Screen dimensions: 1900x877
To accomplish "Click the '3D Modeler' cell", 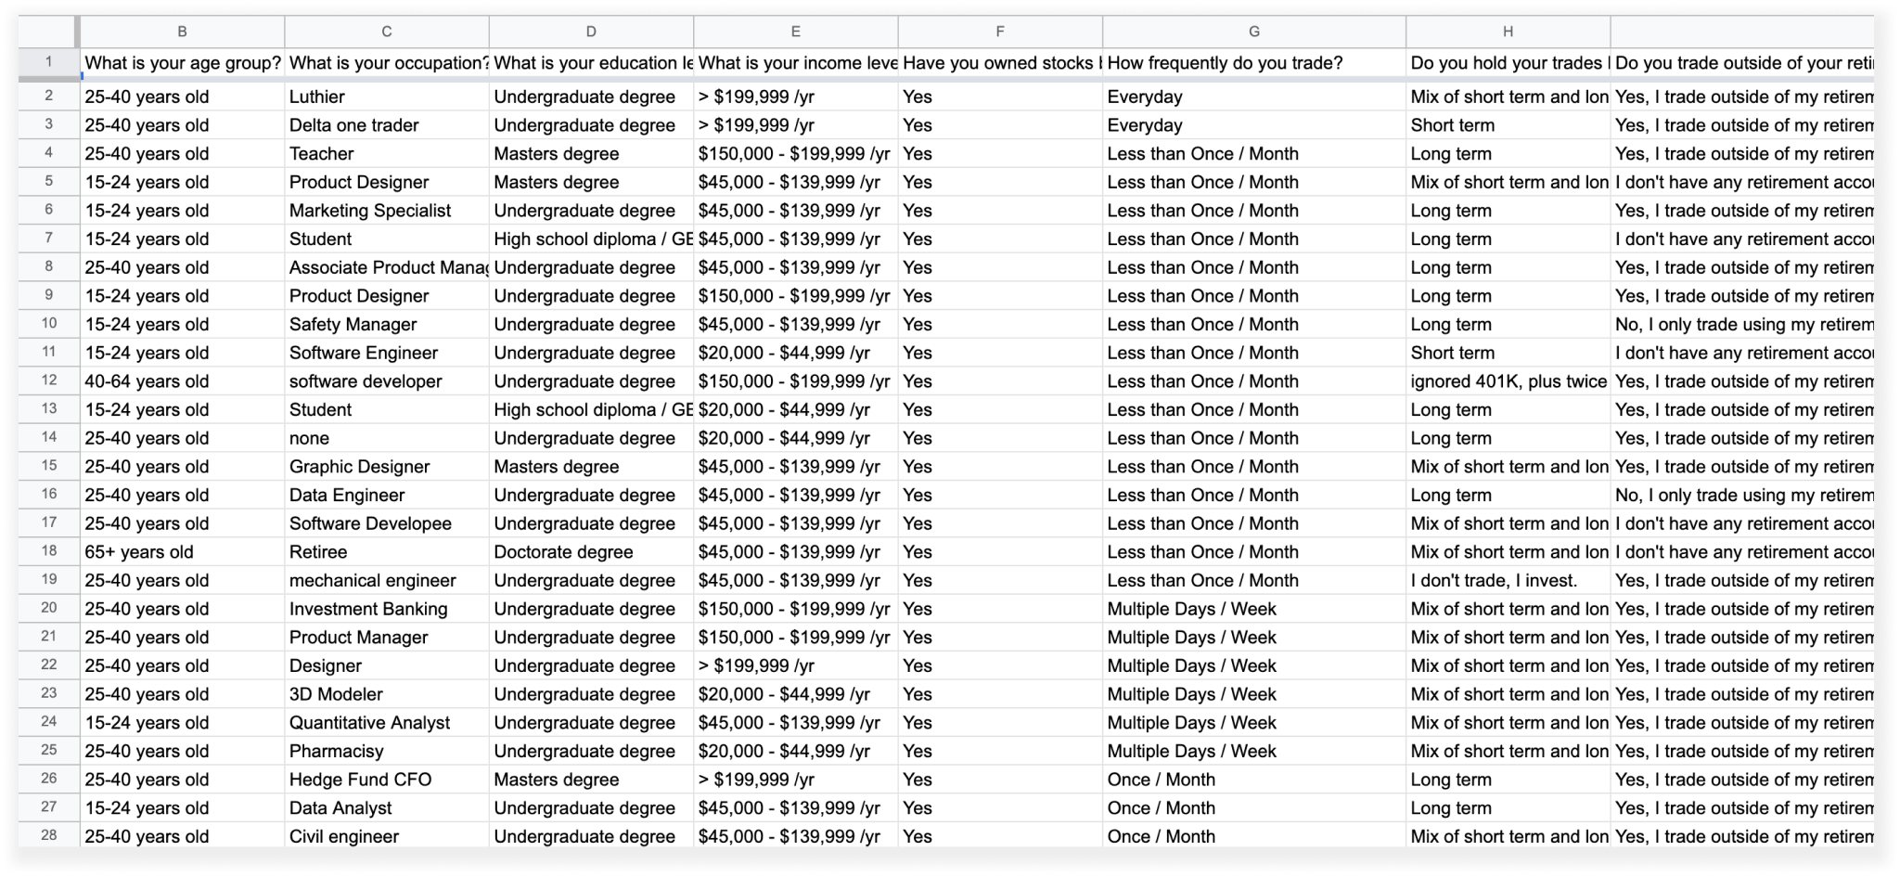I will tap(387, 694).
